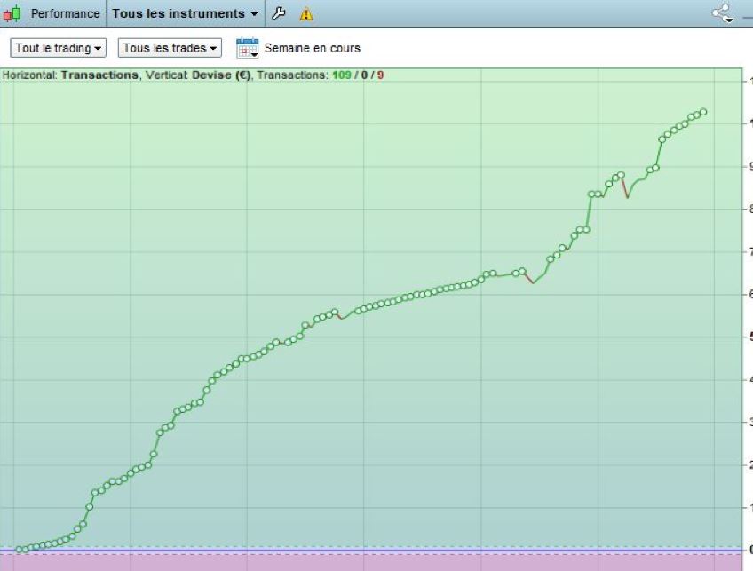753x571 pixels.
Task: Open the calendar date range icon
Action: 247,48
